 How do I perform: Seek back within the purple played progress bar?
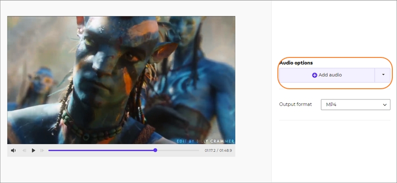point(101,150)
